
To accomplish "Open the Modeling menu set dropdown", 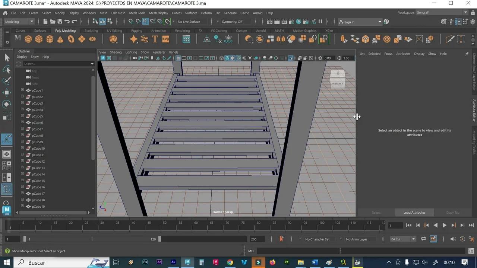I will coord(19,22).
